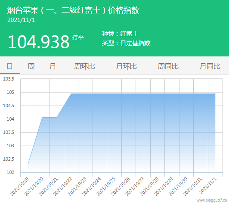Click the chart title 烟台苹果价格指数
The height and width of the screenshot is (205, 229).
coord(73,10)
